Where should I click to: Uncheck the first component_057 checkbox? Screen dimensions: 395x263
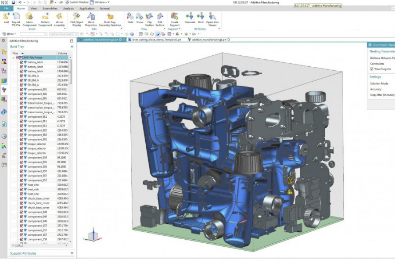tap(22, 171)
